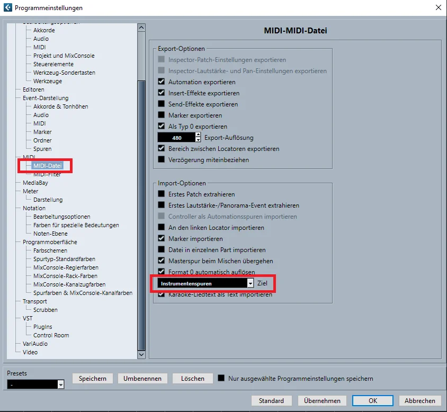Disable Marker importieren checkbox
Screen dimensions: 447x412
click(x=162, y=238)
